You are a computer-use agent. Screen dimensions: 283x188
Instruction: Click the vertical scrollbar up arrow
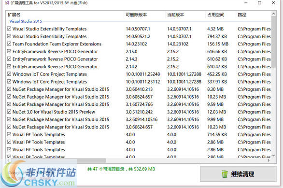point(273,14)
